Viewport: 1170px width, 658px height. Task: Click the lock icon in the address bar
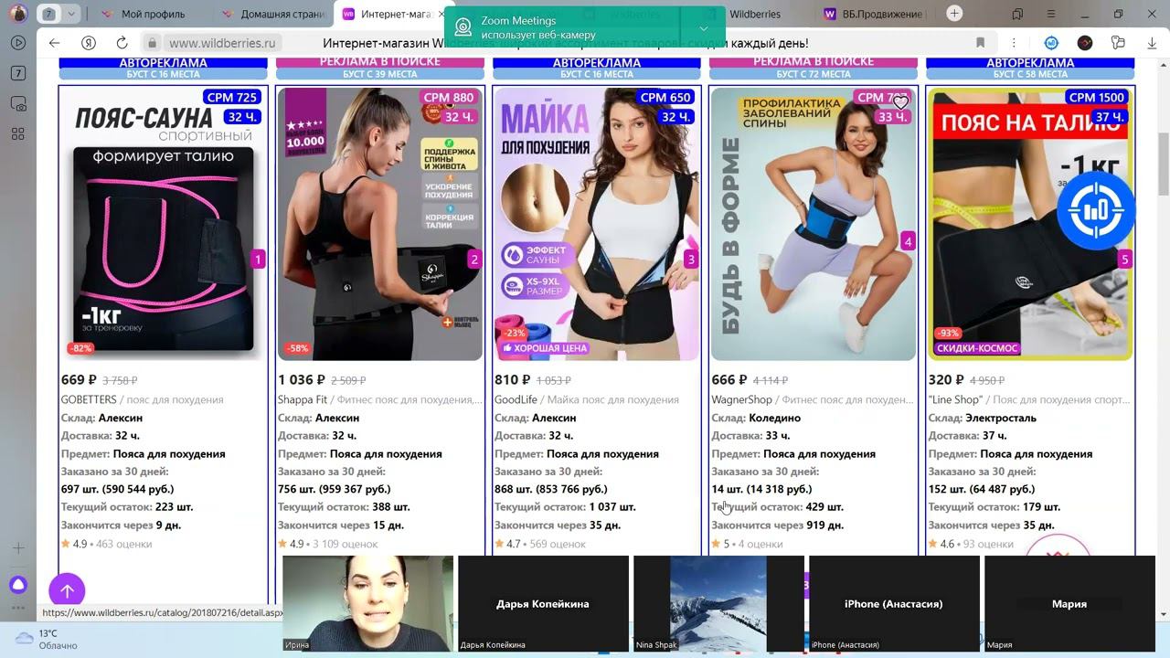point(153,43)
